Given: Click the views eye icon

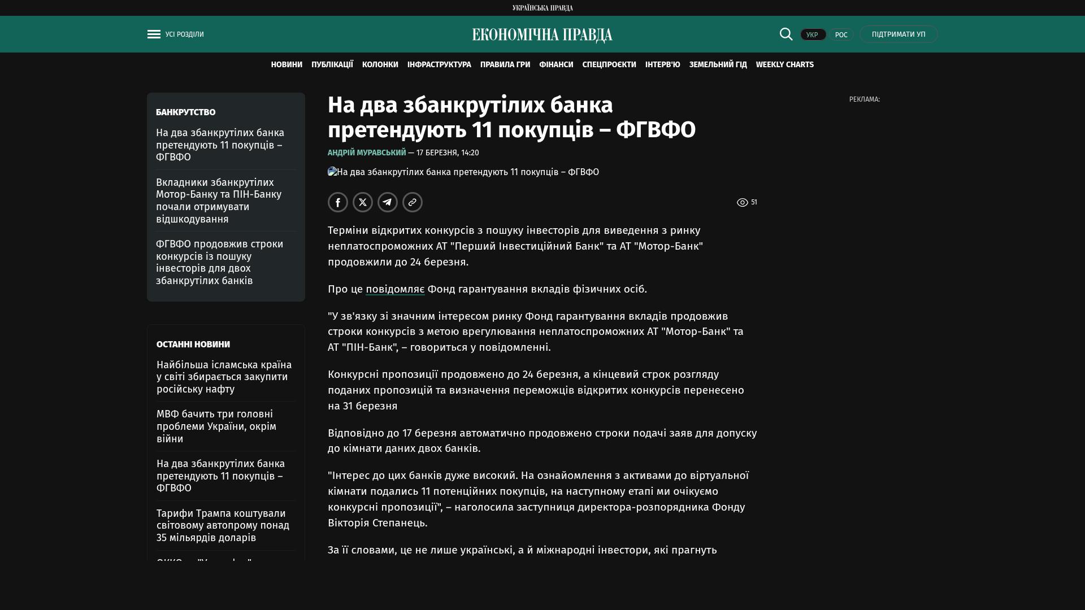Looking at the screenshot, I should tap(743, 202).
